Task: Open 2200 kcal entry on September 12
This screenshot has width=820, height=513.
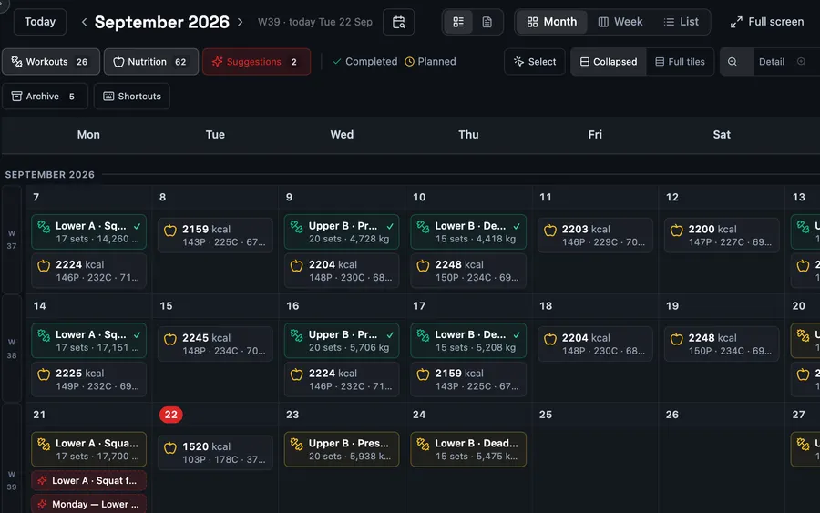Action: 722,235
